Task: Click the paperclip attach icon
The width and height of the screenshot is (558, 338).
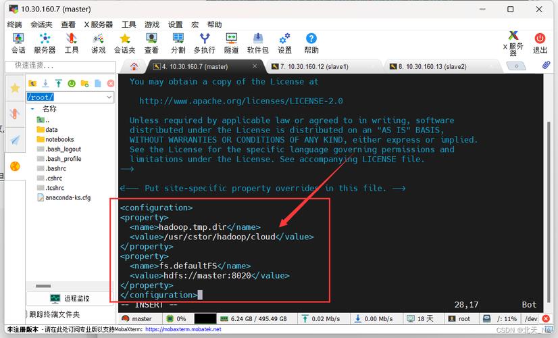Action: click(546, 65)
